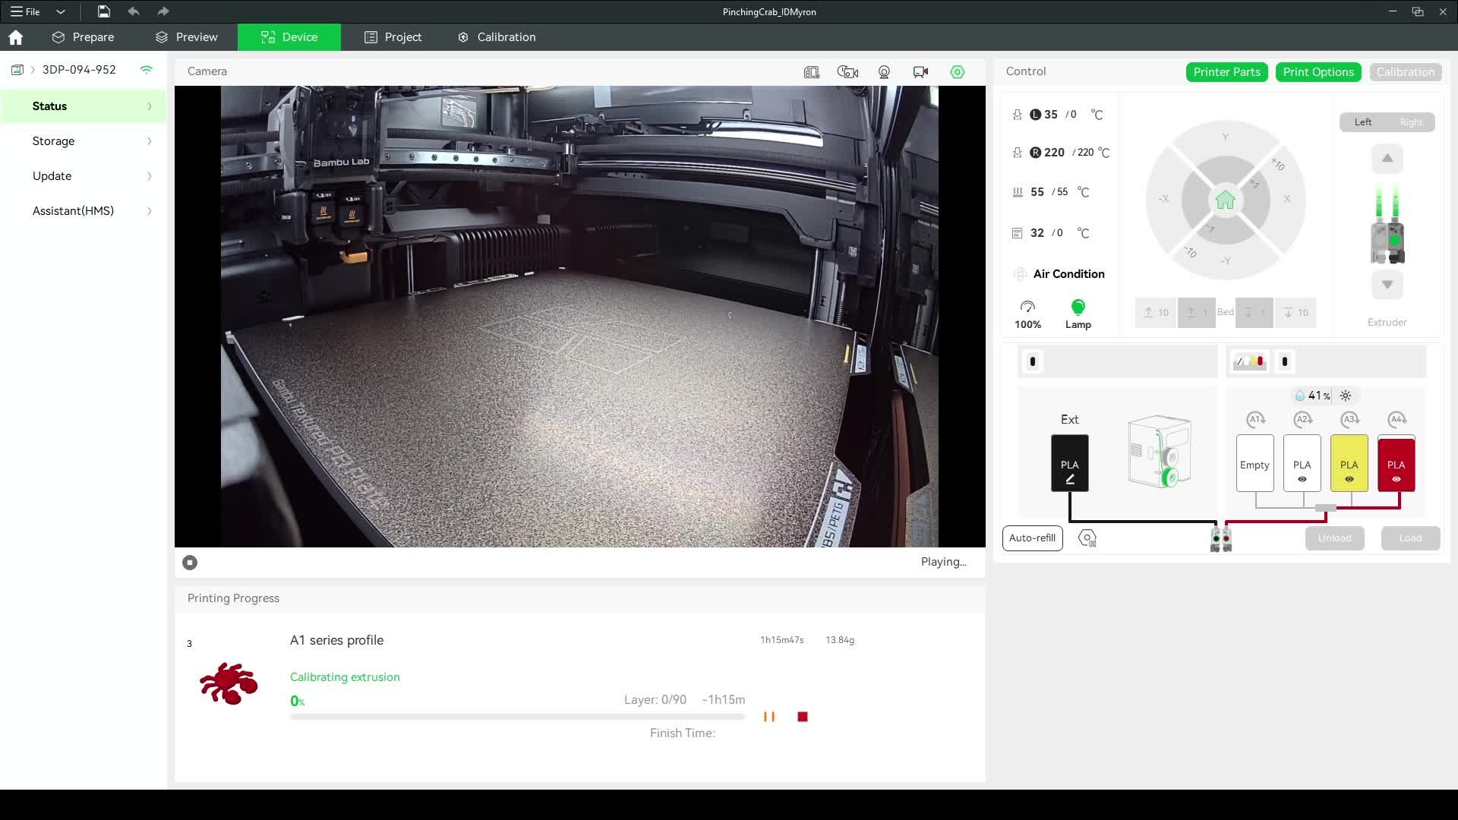This screenshot has height=820, width=1458.
Task: Open the File menu dropdown arrow
Action: pos(61,11)
